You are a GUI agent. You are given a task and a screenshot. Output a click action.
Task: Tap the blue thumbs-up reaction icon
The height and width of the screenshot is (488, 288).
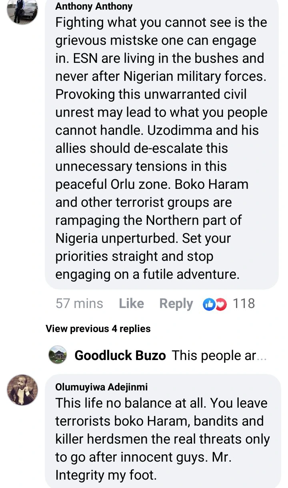coord(209,304)
